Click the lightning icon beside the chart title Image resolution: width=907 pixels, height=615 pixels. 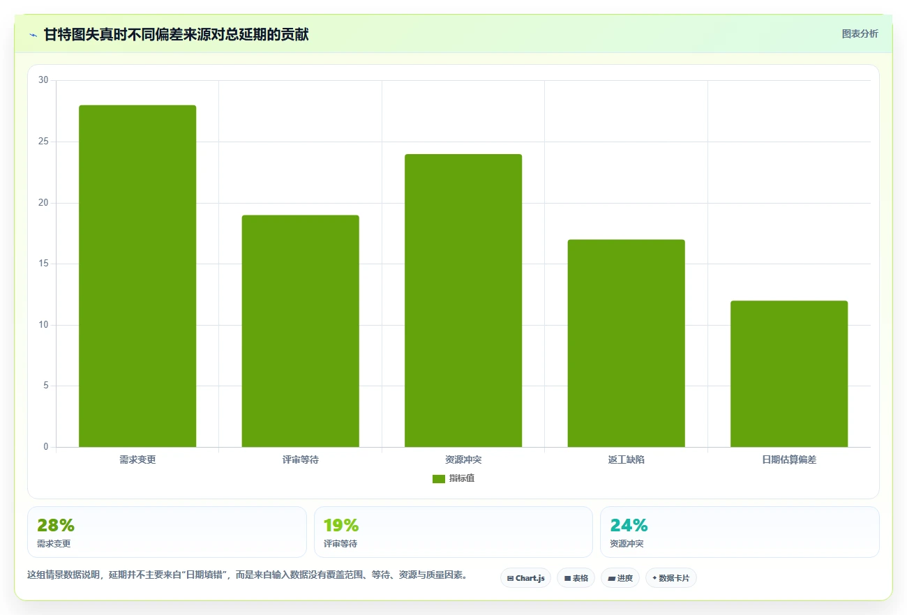click(33, 35)
